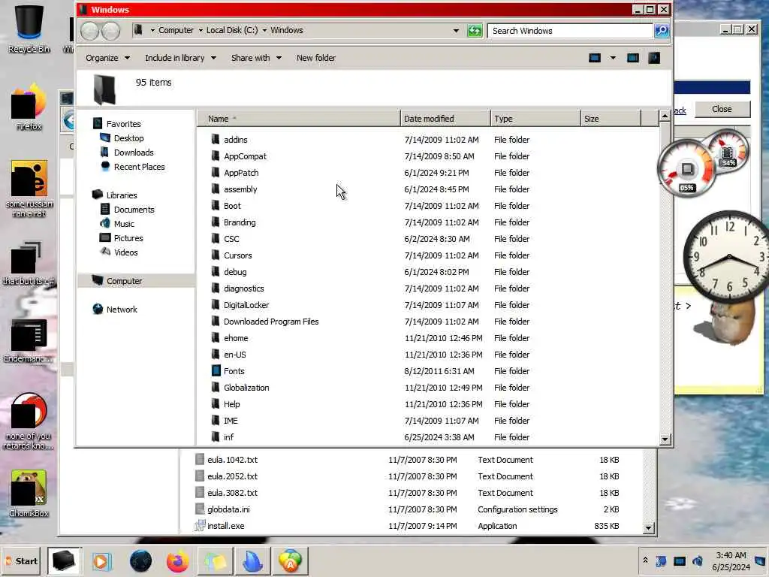The width and height of the screenshot is (769, 577).
Task: Open 'some russian ran a rat' desktop icon
Action: click(x=29, y=189)
